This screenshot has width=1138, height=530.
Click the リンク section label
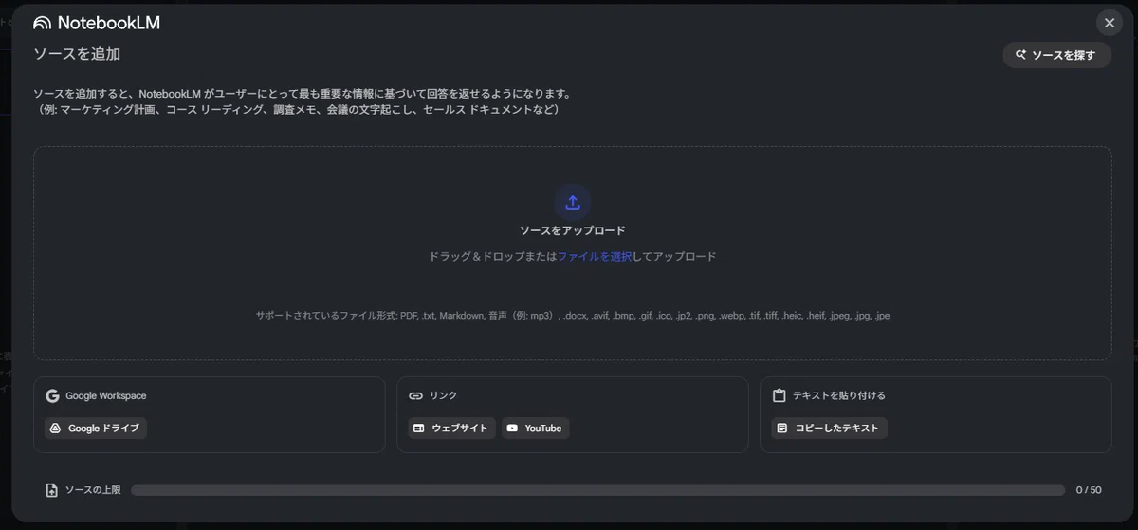tap(443, 396)
